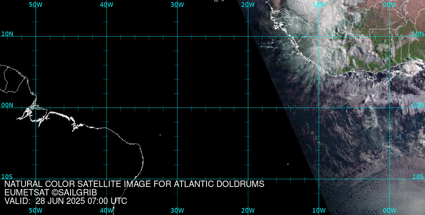425x215 pixels.
Task: Click the 10N latitude label on the left edge
Action: pos(7,34)
